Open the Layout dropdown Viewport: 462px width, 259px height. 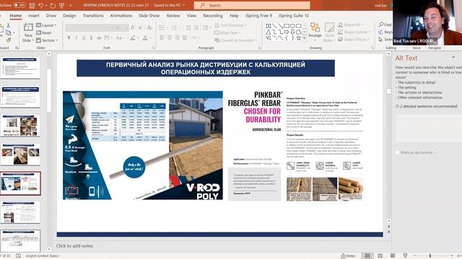46,25
